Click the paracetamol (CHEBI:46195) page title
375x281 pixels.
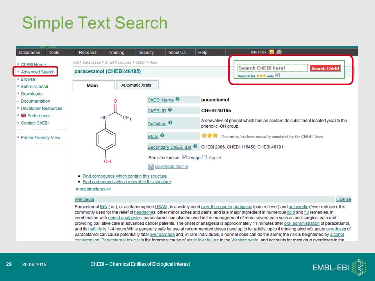107,71
